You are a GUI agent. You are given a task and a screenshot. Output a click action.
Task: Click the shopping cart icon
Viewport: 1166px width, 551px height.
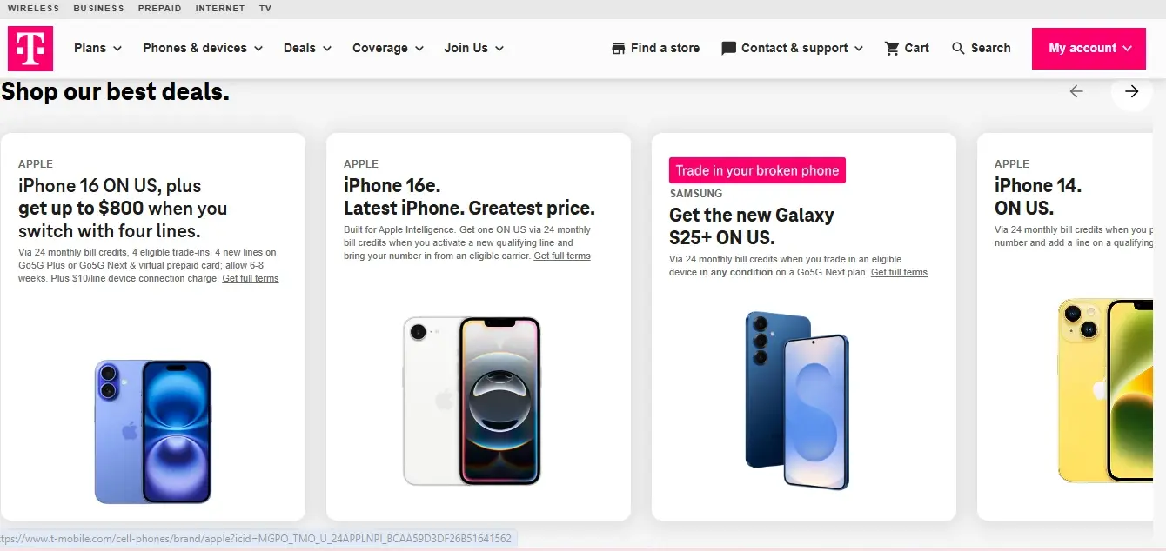coord(892,49)
